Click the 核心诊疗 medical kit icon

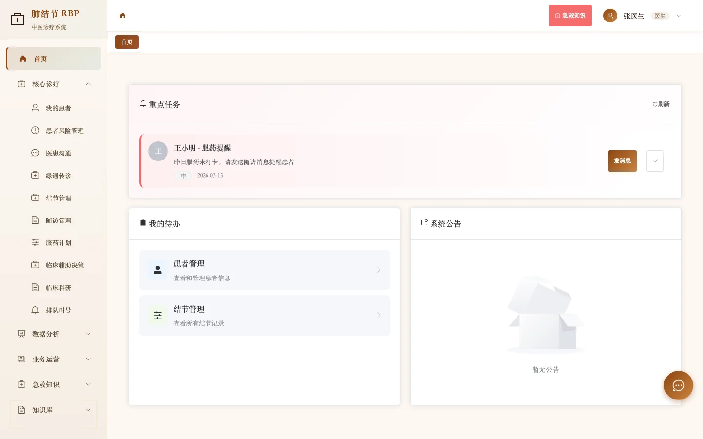pos(21,84)
